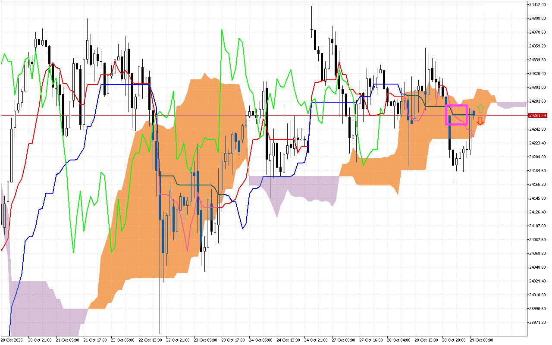552x345 pixels.
Task: Click the 24029.40 price axis label
Action: pos(539,281)
